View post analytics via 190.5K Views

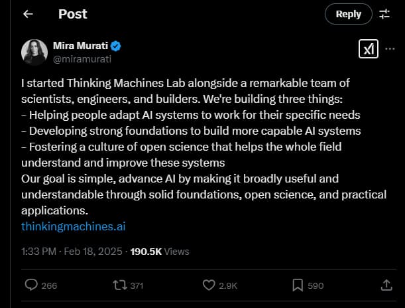pos(160,252)
